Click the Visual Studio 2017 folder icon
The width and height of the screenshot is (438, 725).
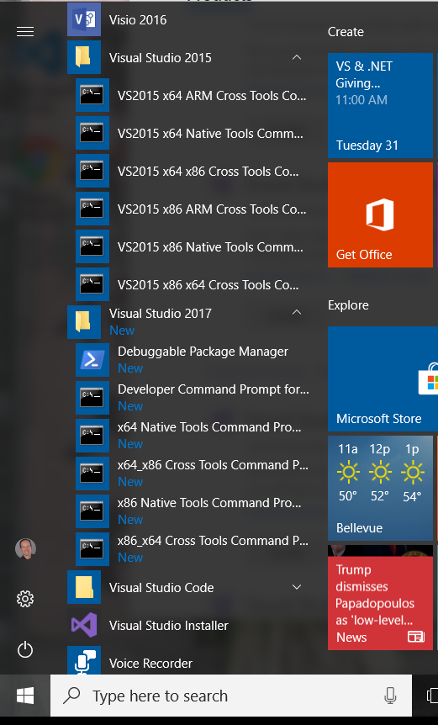tap(84, 322)
